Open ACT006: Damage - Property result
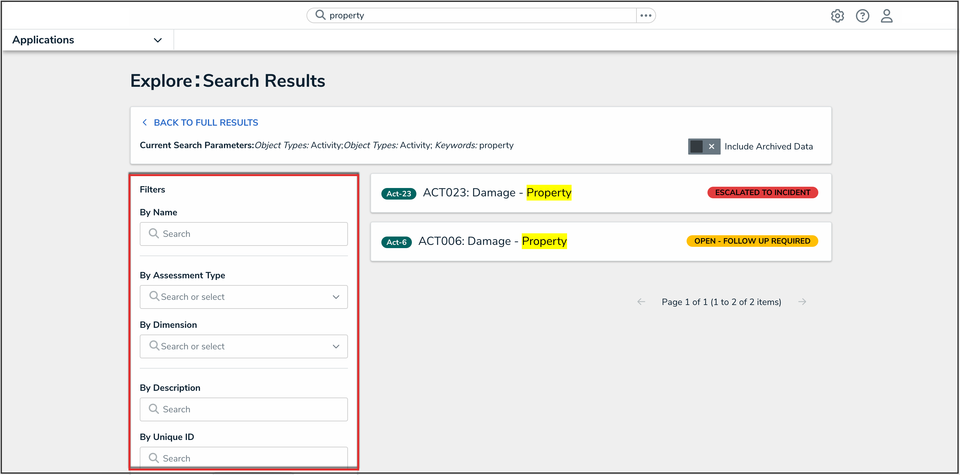The height and width of the screenshot is (475, 960). [x=492, y=241]
